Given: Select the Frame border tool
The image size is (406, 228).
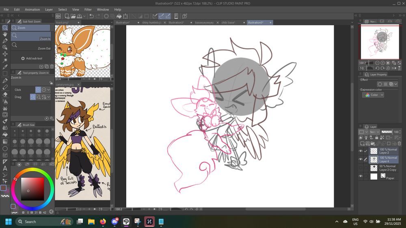Looking at the screenshot, I should coord(5,155).
